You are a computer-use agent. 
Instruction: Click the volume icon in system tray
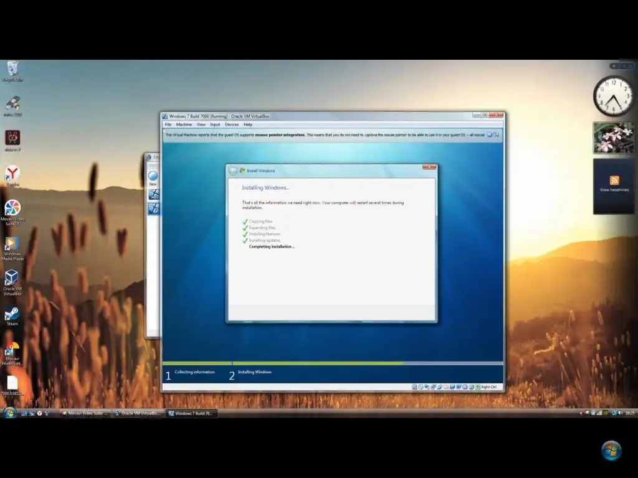click(x=619, y=413)
